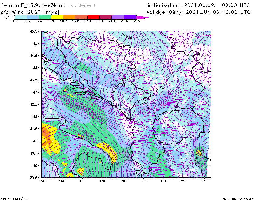The image size is (260, 201).
Task: Click the legend value 24.4
Action: (112, 21)
